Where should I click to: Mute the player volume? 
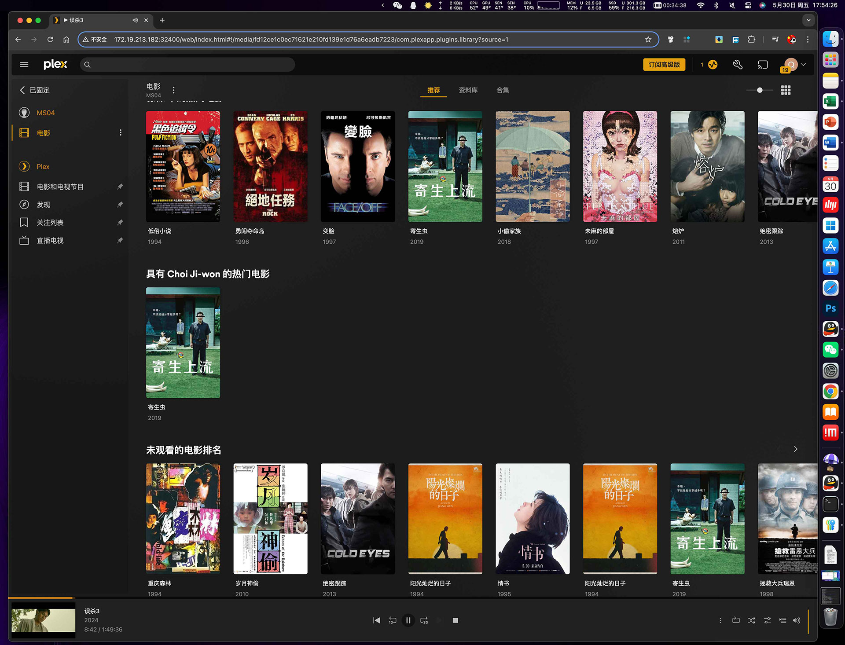pyautogui.click(x=796, y=620)
